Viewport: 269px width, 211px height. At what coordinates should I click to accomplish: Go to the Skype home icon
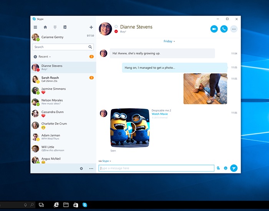(45, 27)
